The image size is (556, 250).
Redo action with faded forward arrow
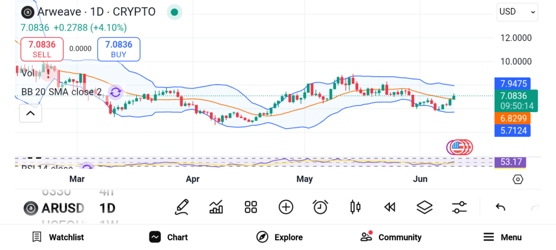point(535,207)
